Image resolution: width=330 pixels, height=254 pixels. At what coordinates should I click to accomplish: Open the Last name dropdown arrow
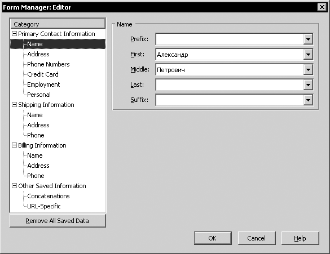308,84
